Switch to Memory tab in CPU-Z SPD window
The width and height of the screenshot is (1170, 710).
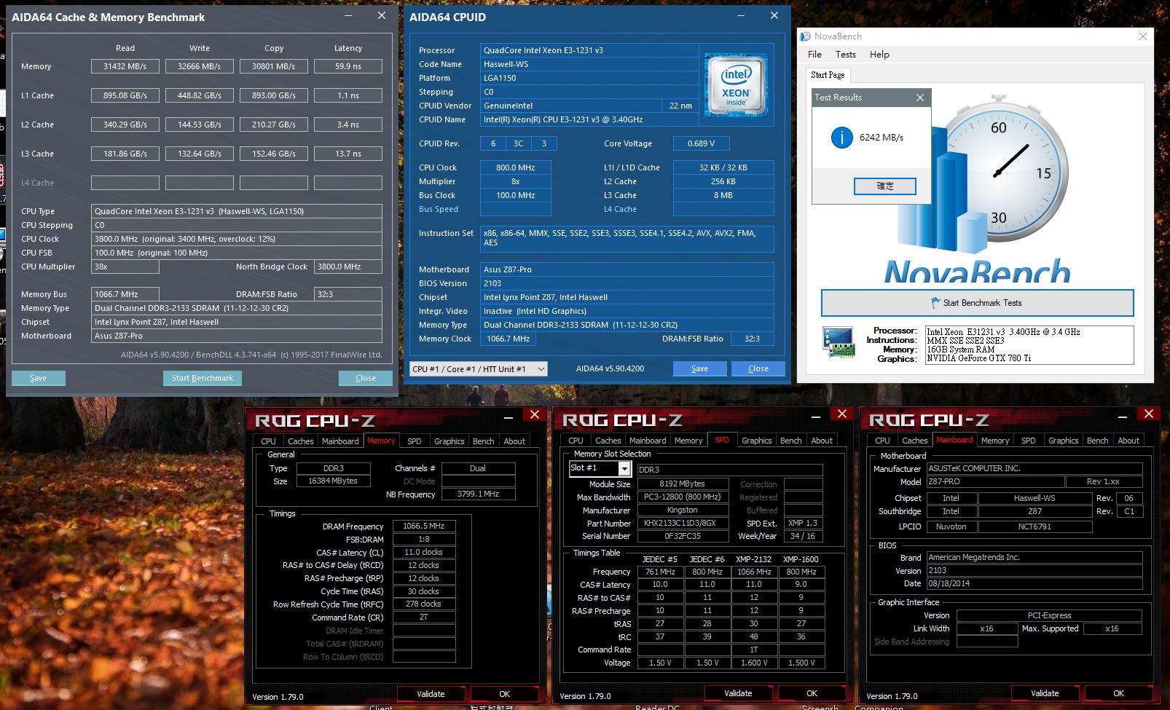(x=688, y=441)
